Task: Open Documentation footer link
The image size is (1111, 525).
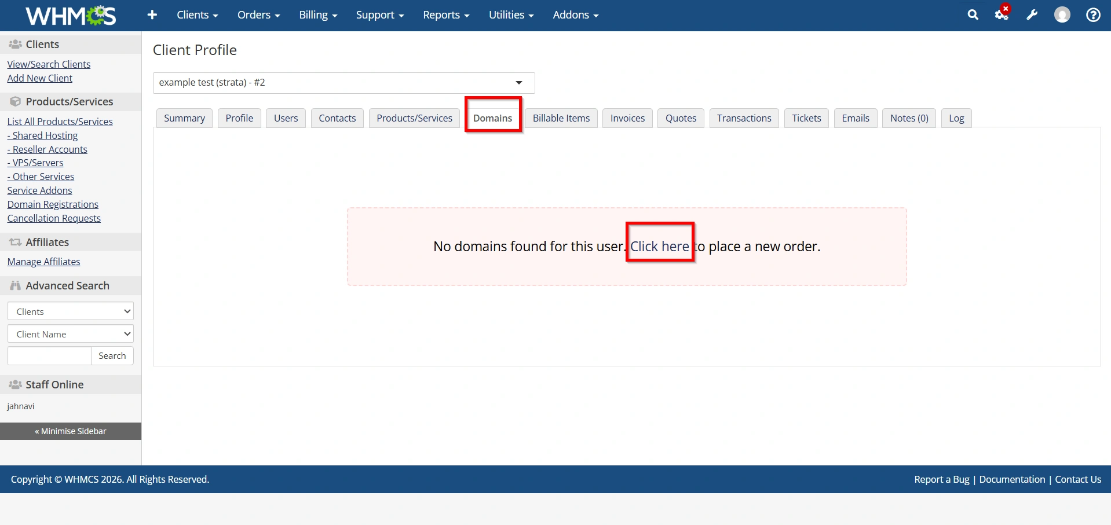Action: 1012,479
